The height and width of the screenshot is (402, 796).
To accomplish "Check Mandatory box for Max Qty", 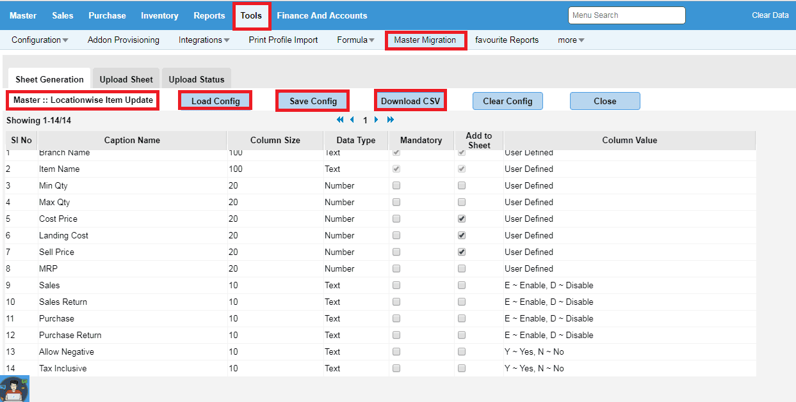I will tap(396, 202).
